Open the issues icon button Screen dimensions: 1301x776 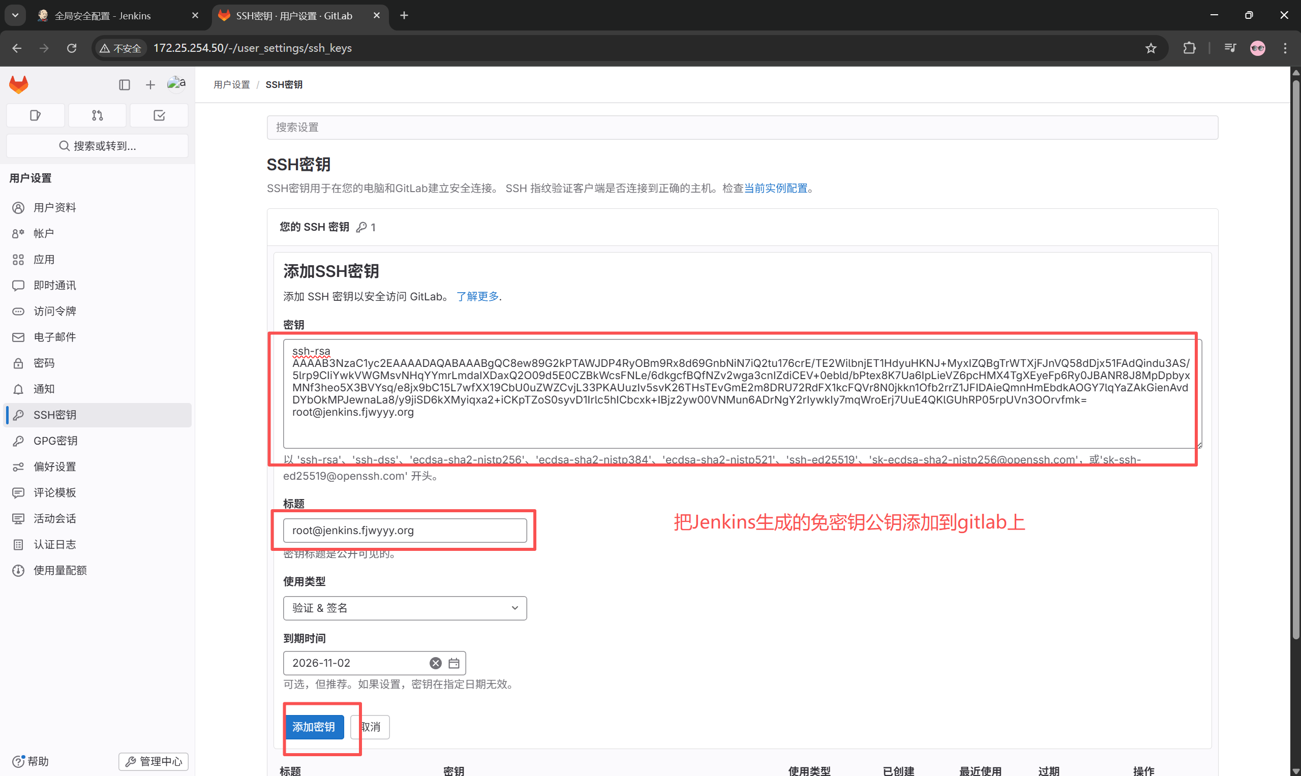[x=35, y=115]
